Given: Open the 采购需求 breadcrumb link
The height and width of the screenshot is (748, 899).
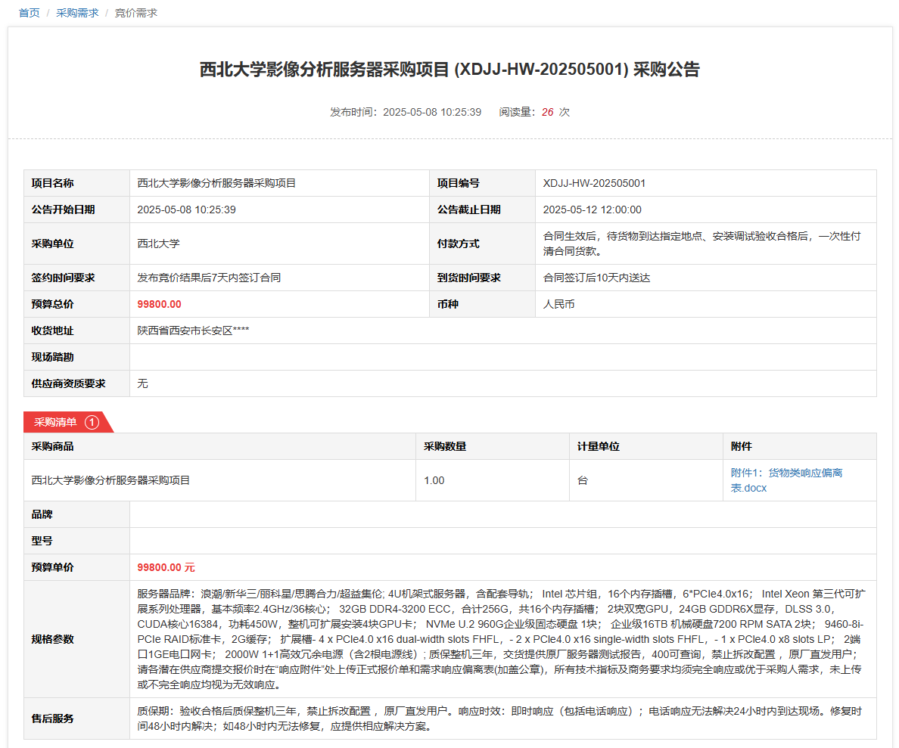Looking at the screenshot, I should pos(77,13).
